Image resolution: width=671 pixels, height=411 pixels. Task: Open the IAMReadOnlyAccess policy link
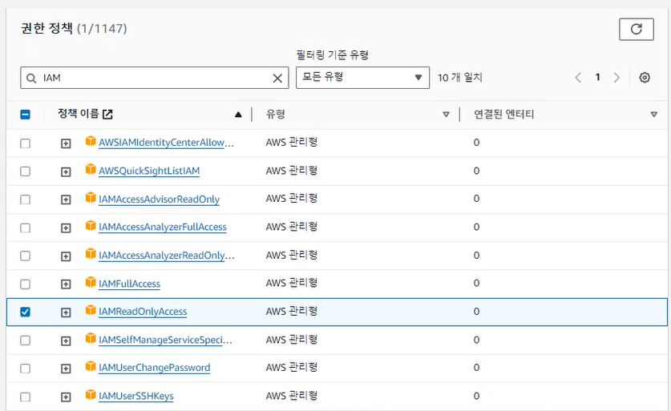tap(143, 312)
